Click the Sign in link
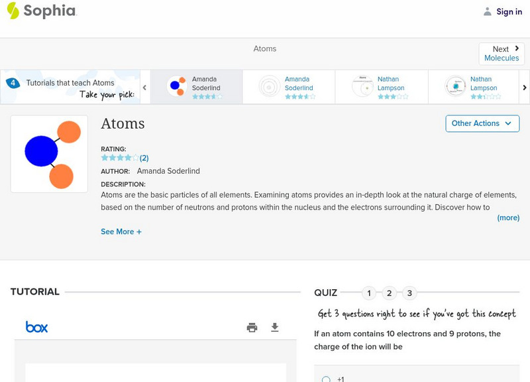This screenshot has height=382, width=530. 509,11
